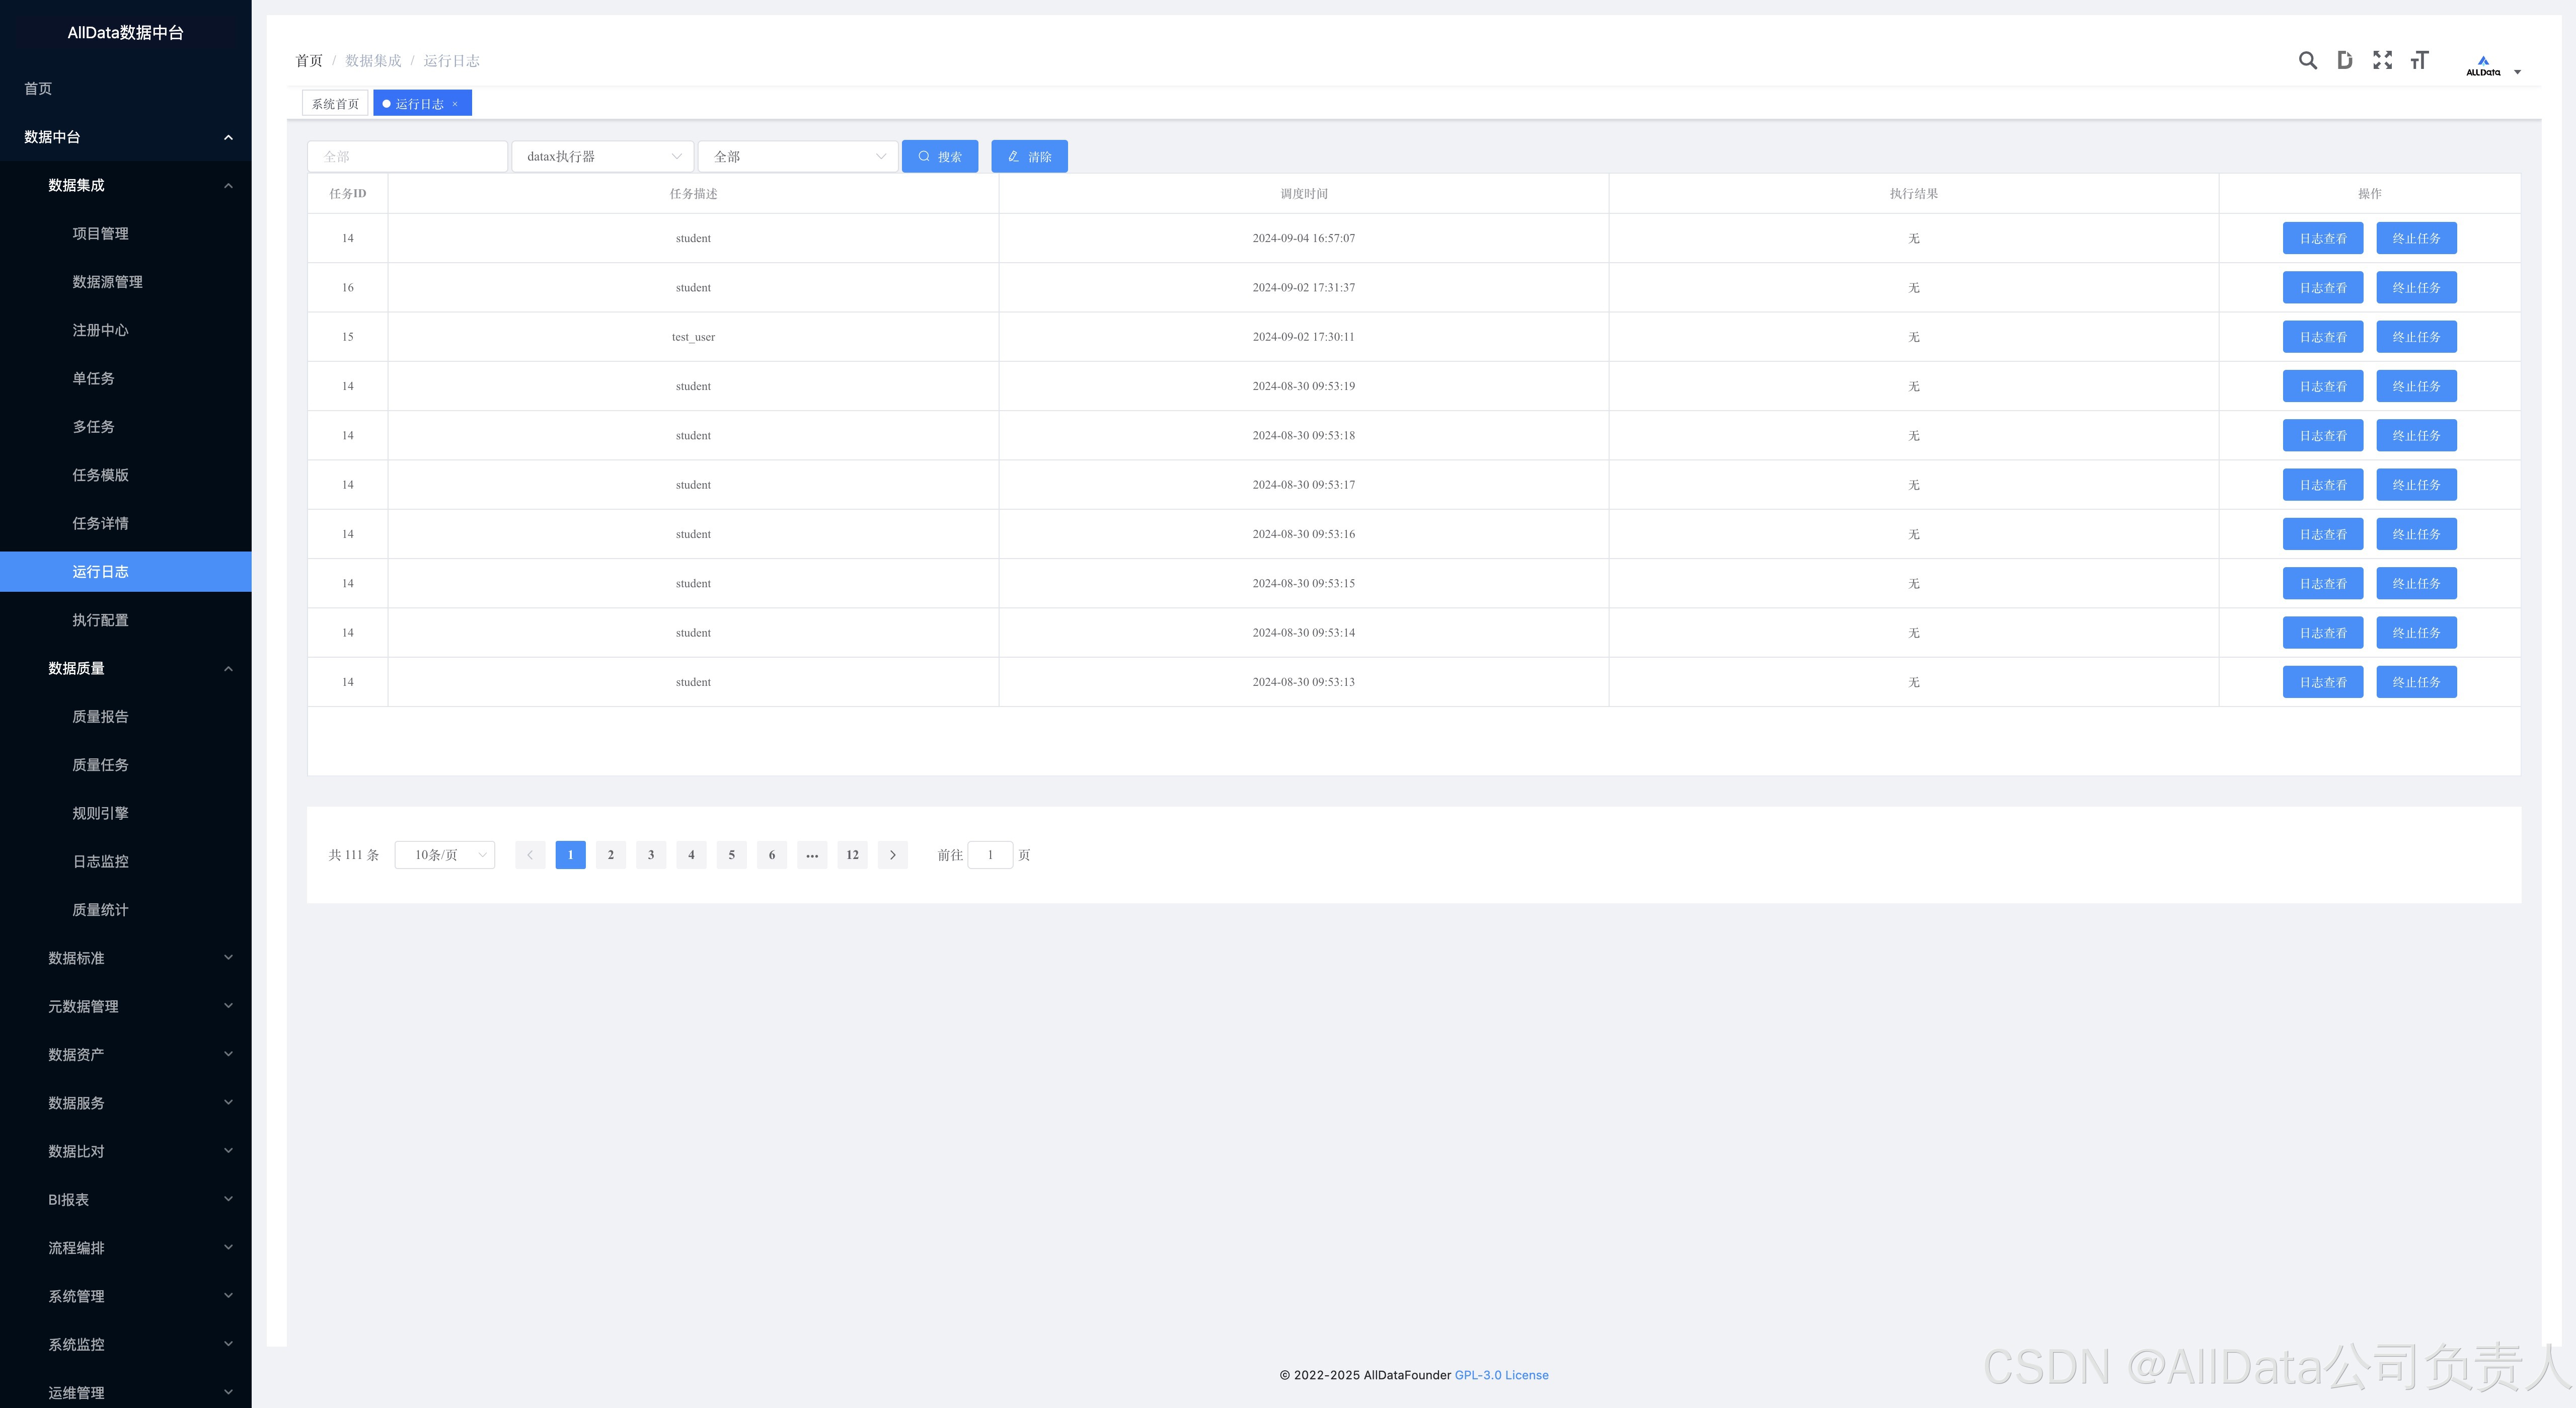Switch to the 系统首页 tab
This screenshot has height=1408, width=2576.
[335, 104]
